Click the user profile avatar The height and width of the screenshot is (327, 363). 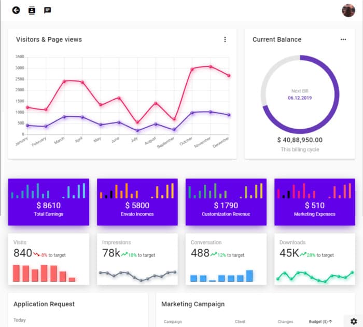(x=348, y=10)
